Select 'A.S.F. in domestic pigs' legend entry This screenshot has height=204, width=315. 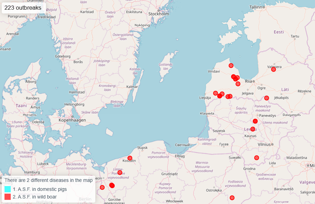pos(40,189)
